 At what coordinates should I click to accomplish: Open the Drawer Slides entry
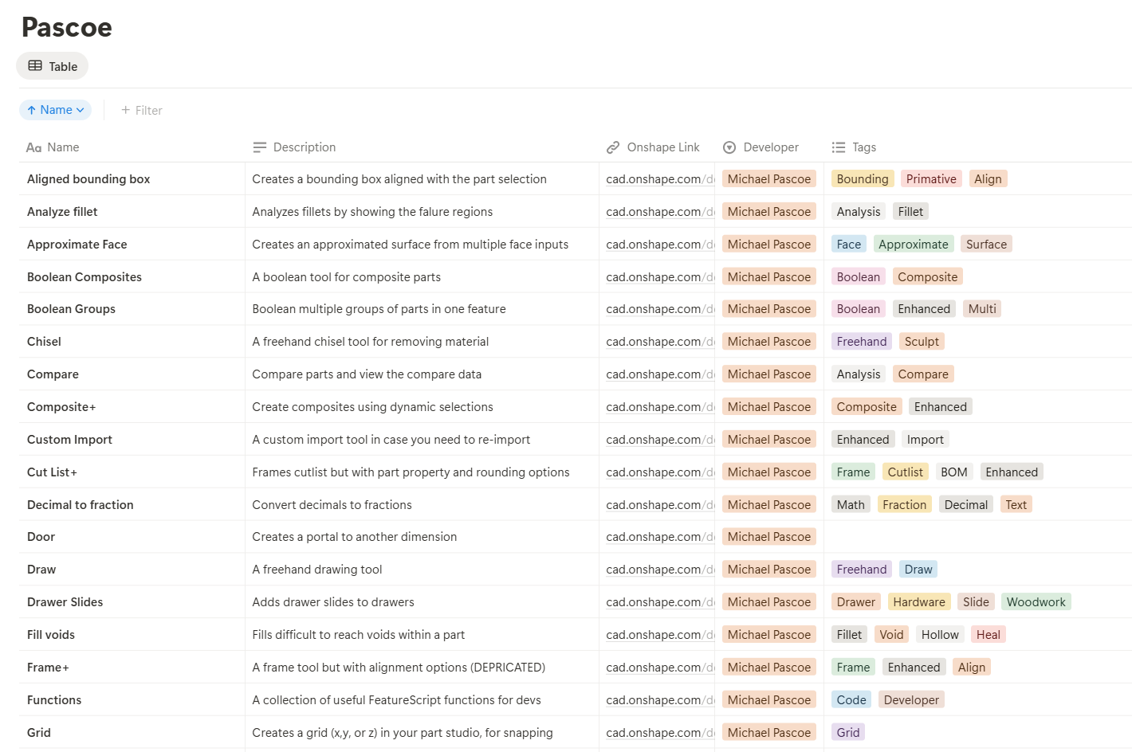65,602
